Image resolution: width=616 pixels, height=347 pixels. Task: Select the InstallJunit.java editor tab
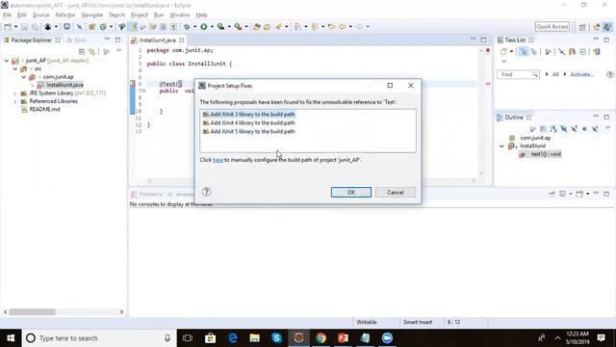click(x=158, y=40)
